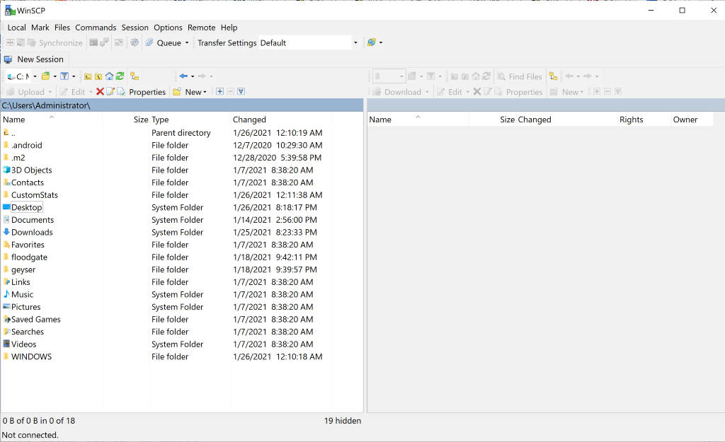Expand the local Filter dropdown arrow
The height and width of the screenshot is (442, 725).
click(74, 76)
